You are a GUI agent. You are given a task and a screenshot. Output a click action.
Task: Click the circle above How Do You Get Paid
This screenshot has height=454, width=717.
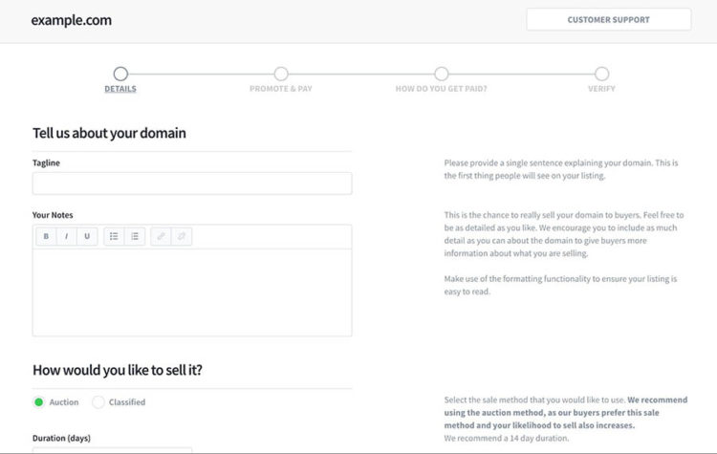tap(441, 74)
